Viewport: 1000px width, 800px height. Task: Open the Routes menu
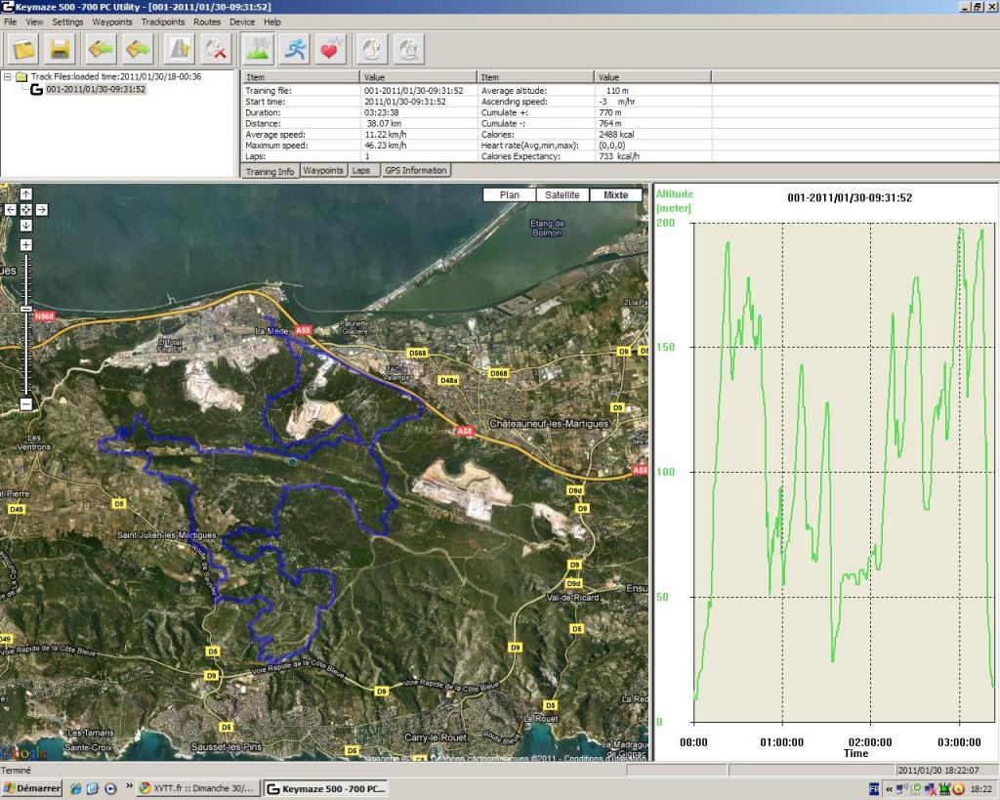(x=207, y=21)
